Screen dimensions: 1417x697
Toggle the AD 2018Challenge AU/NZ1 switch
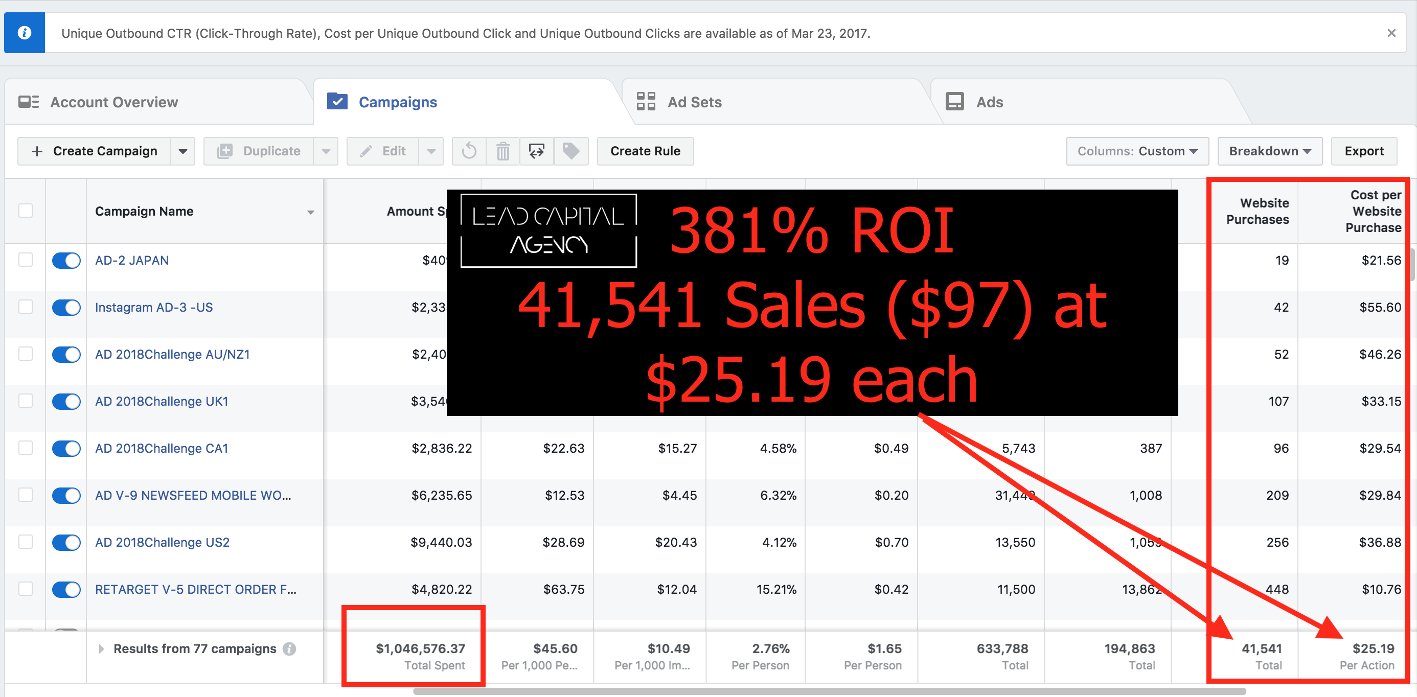pos(66,355)
